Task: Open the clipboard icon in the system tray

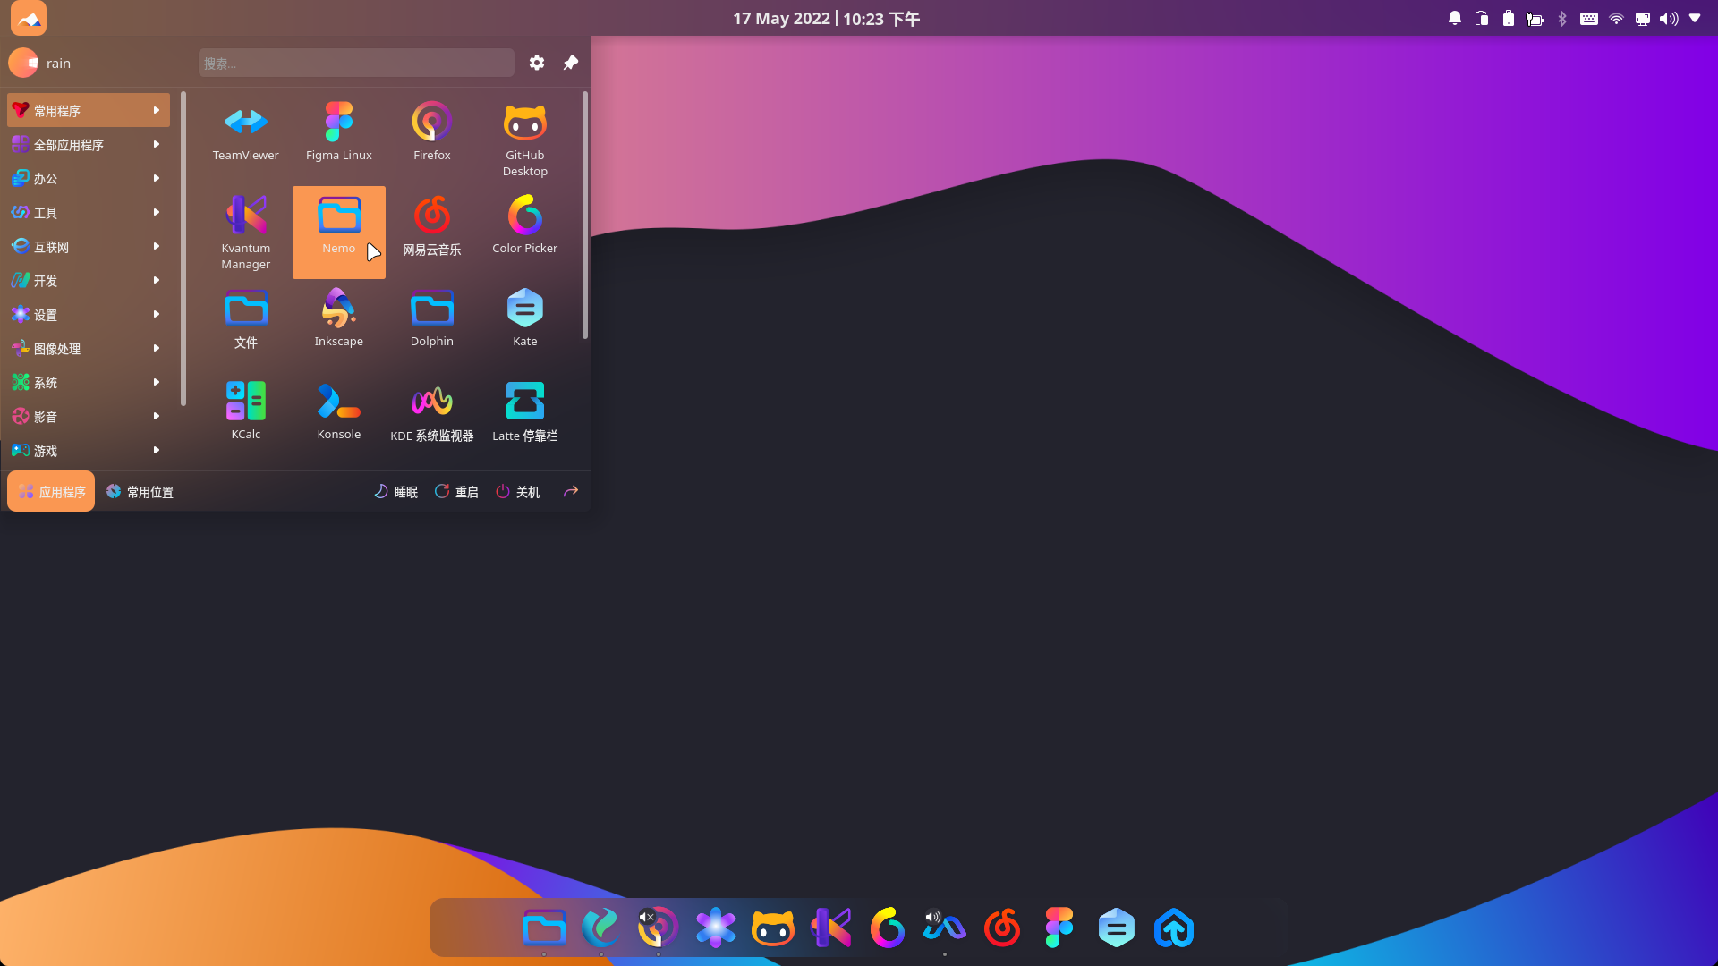Action: point(1482,18)
